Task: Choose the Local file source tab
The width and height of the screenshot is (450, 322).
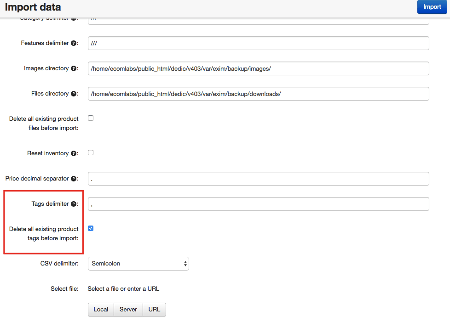Action: click(101, 310)
